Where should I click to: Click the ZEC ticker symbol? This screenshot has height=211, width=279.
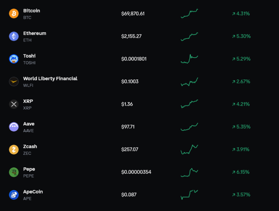tap(27, 153)
